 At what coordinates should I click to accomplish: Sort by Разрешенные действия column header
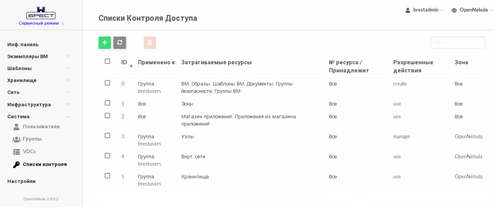click(x=416, y=67)
